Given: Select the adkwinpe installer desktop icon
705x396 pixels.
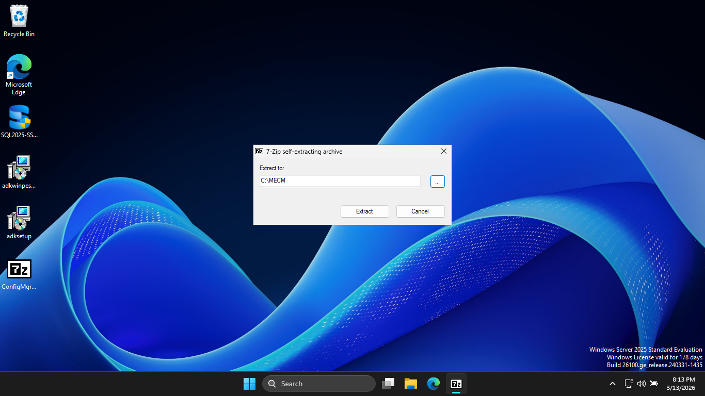Looking at the screenshot, I should click(19, 172).
